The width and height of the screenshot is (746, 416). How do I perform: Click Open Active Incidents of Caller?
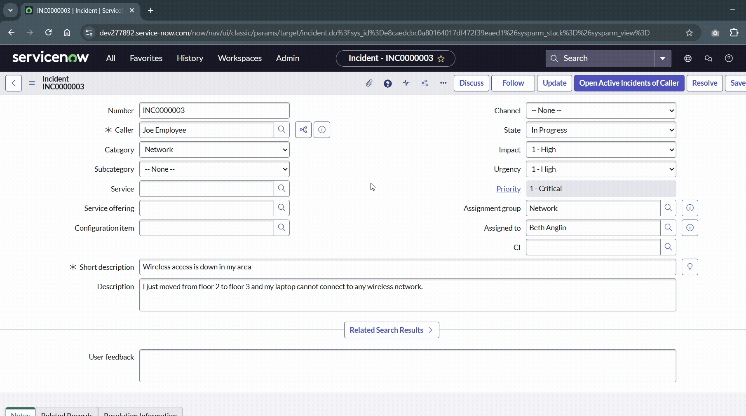628,83
